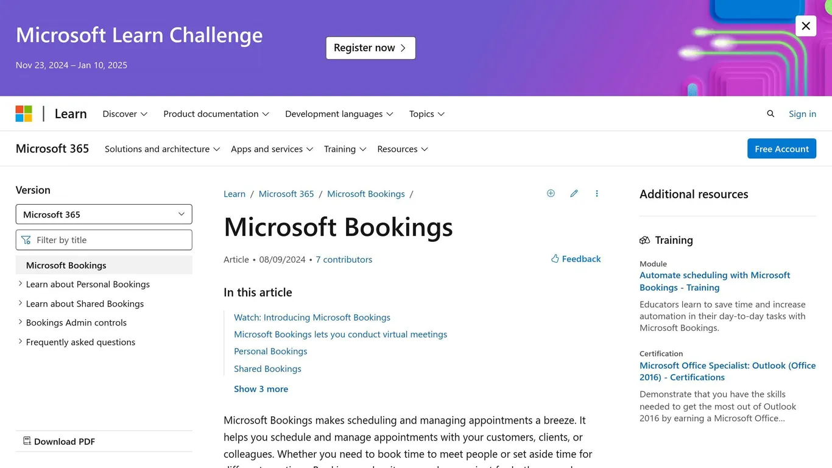Image resolution: width=832 pixels, height=468 pixels.
Task: Go to Bookings lets you conduct virtual meetings
Action: 340,334
